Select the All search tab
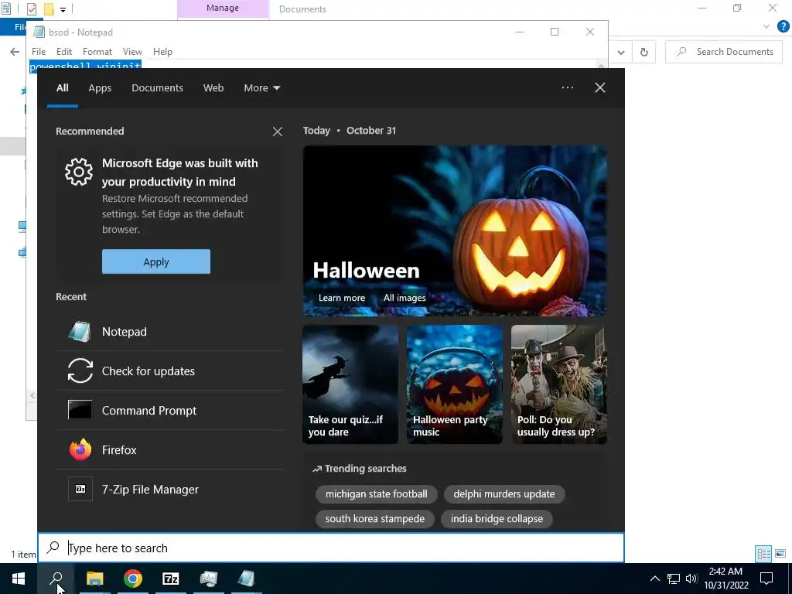Image resolution: width=792 pixels, height=594 pixels. [x=62, y=88]
